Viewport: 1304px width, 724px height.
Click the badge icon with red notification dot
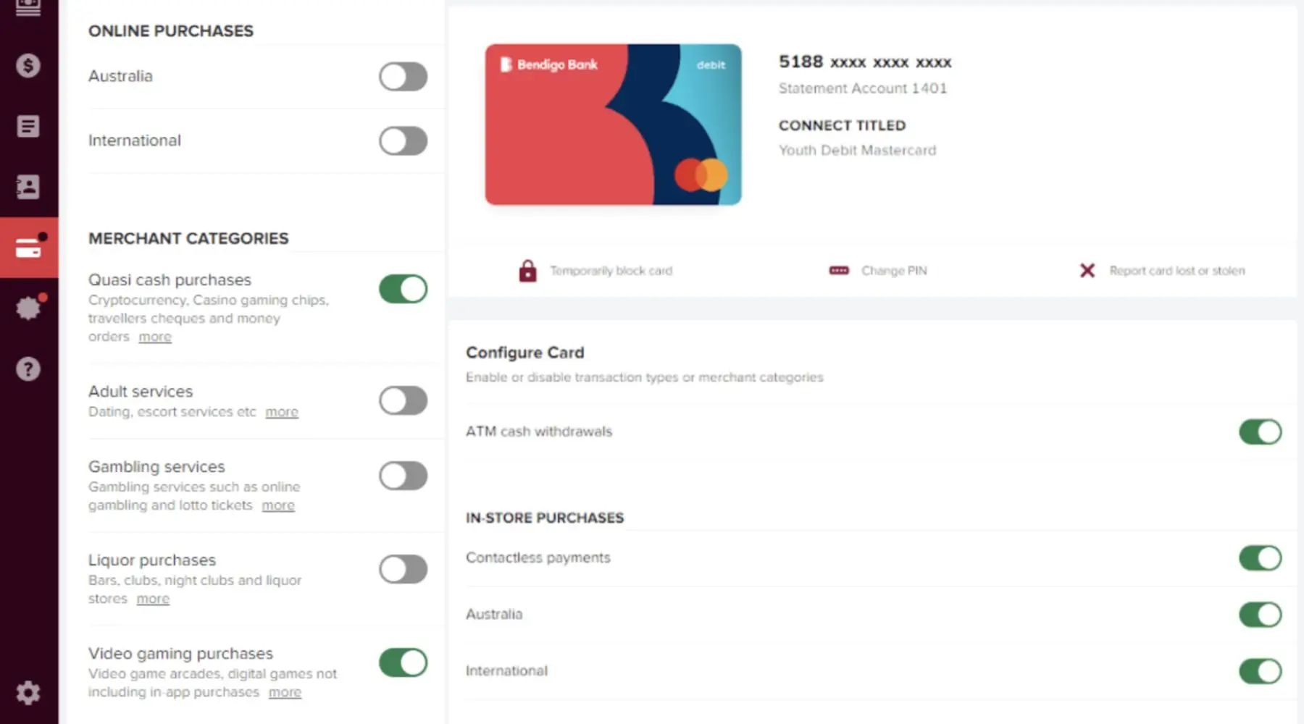click(x=28, y=308)
